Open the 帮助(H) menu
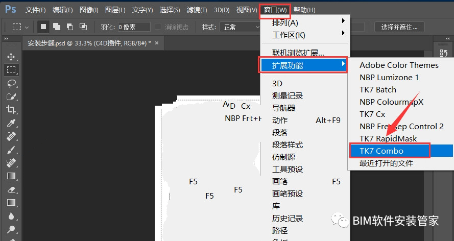 [304, 10]
